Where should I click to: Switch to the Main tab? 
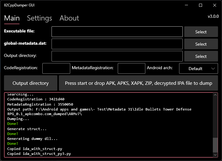point(12,18)
